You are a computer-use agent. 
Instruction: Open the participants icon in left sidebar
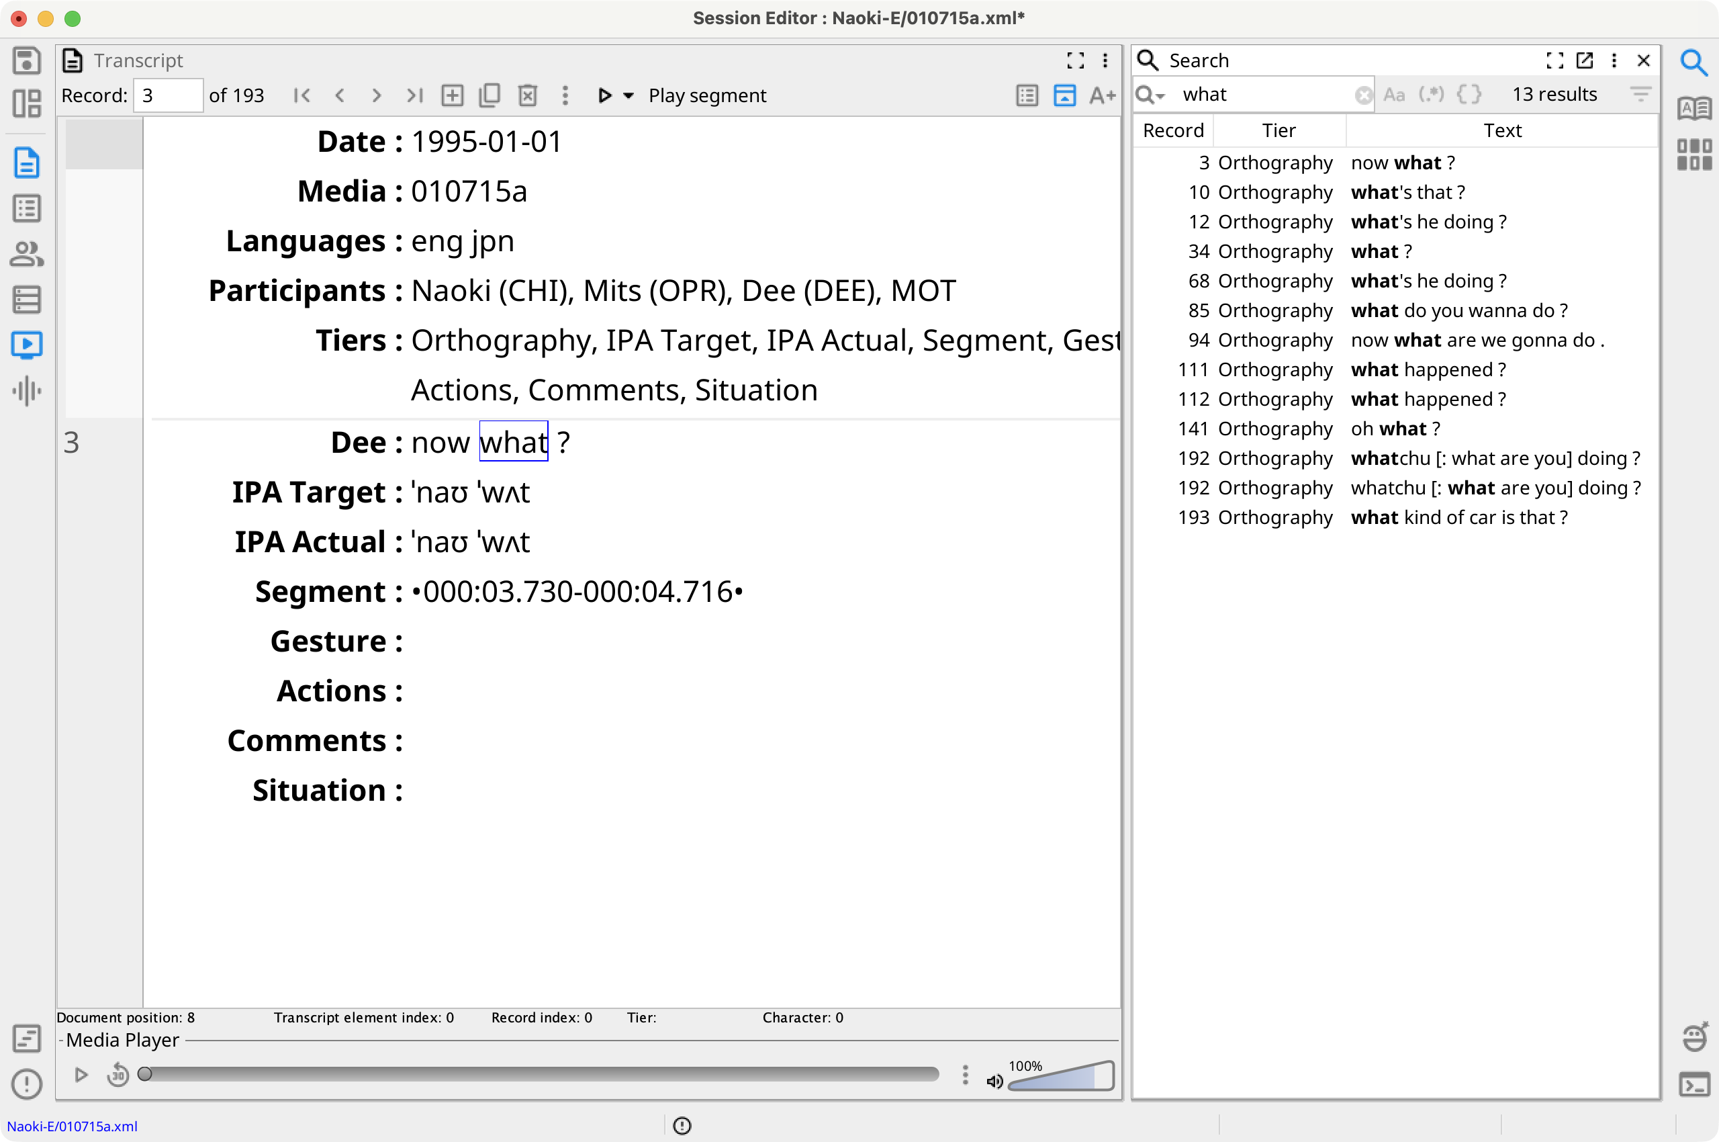coord(27,254)
